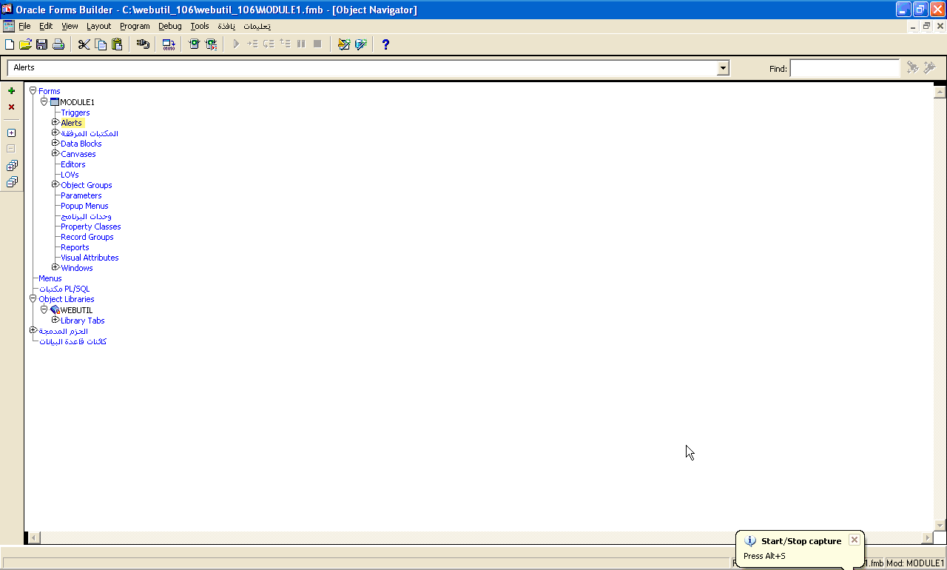The width and height of the screenshot is (947, 570).
Task: Expand the Data Blocks node
Action: click(55, 144)
